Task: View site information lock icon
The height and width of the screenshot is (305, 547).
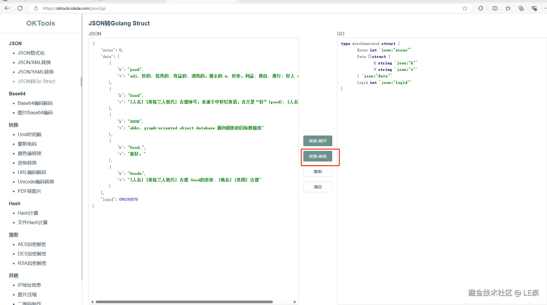Action: click(36, 8)
